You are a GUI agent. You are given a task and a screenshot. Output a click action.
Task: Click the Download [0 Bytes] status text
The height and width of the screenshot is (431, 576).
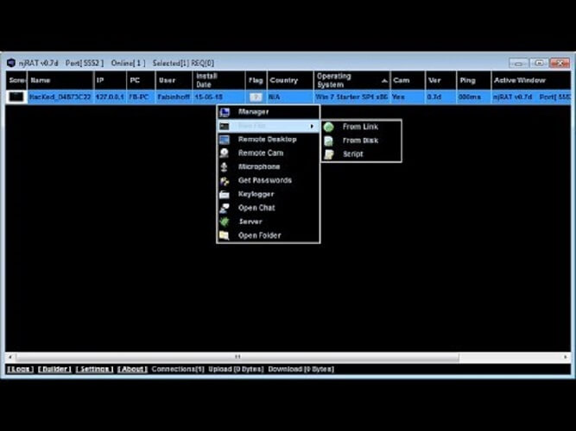(301, 369)
